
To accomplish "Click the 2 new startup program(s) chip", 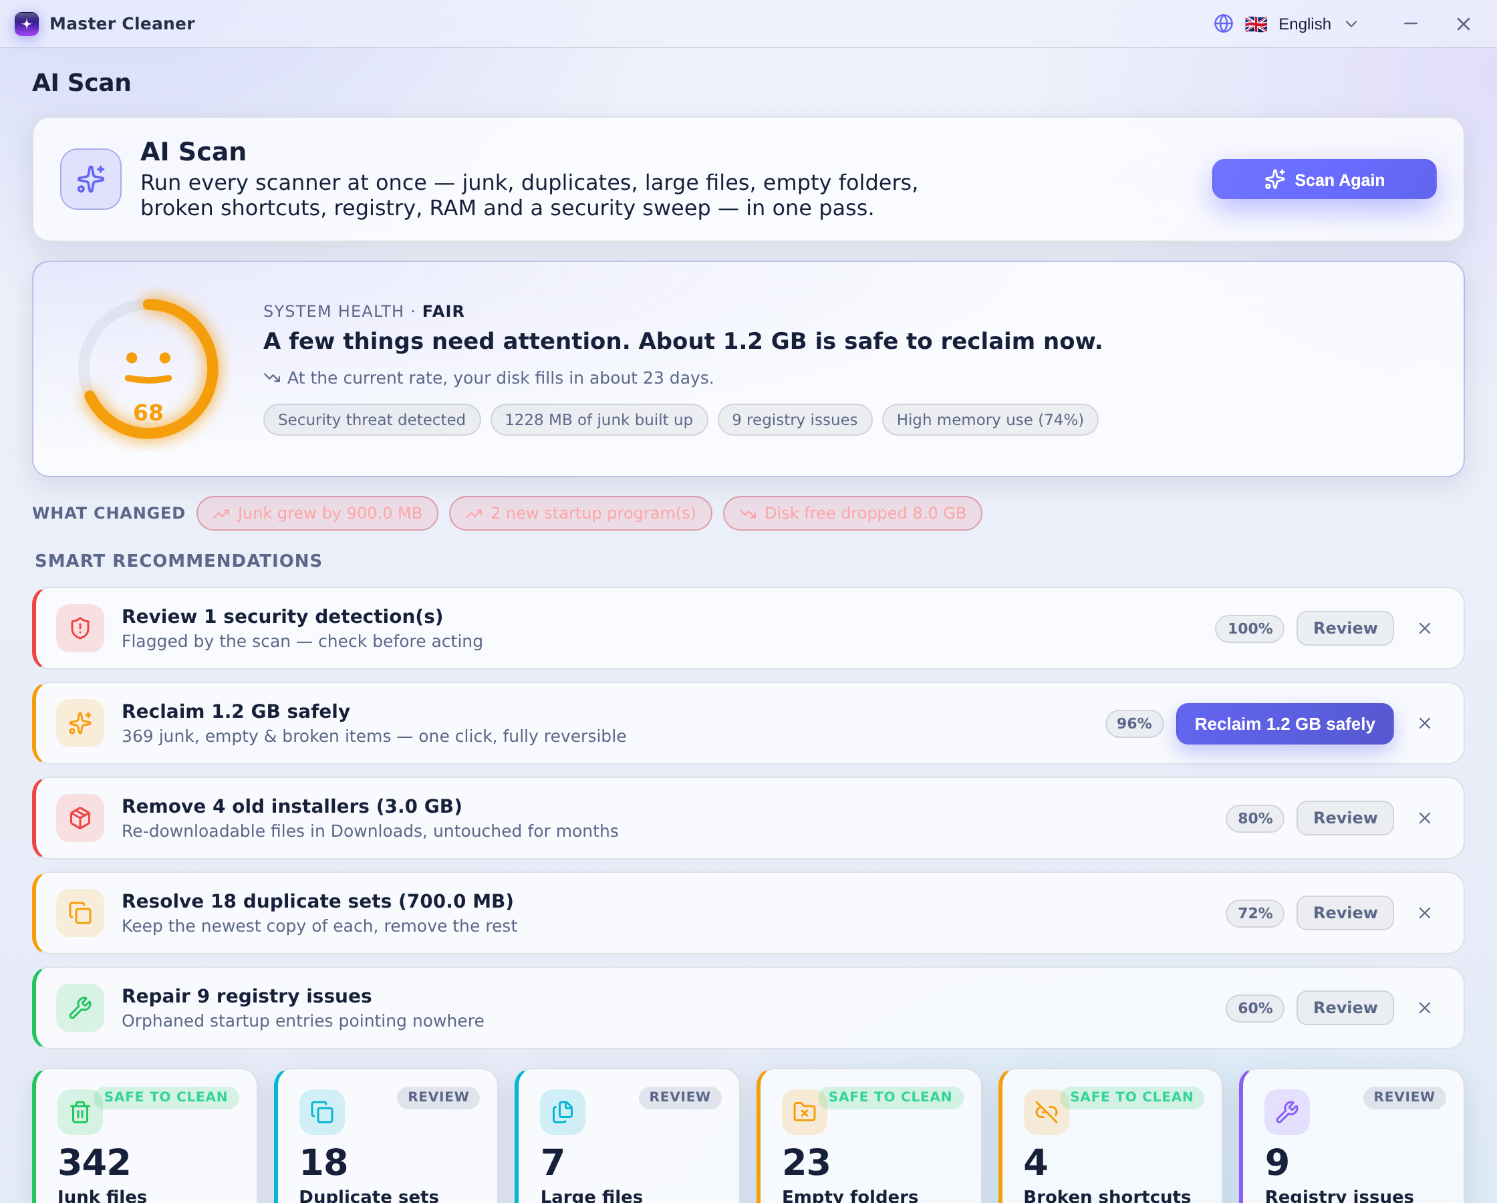I will tap(581, 513).
